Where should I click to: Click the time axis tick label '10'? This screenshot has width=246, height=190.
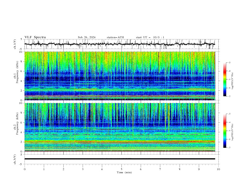[218, 169]
